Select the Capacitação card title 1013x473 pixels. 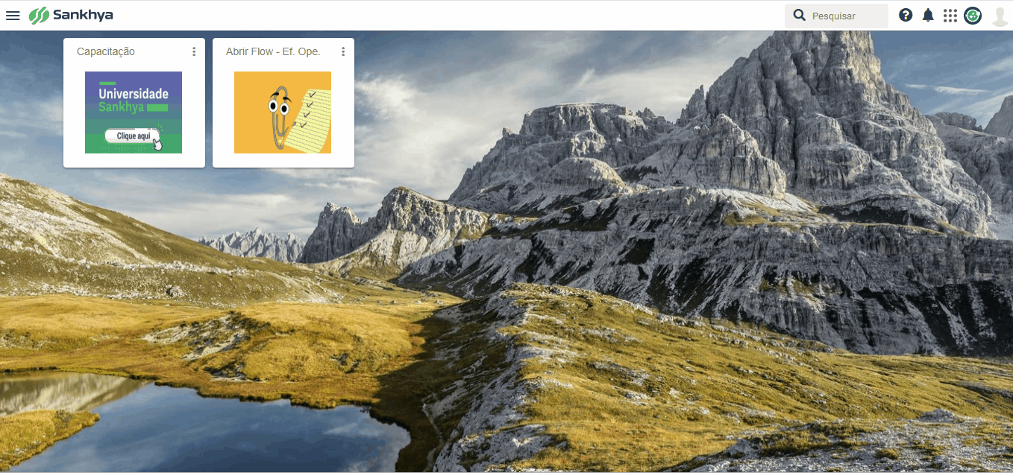point(106,51)
